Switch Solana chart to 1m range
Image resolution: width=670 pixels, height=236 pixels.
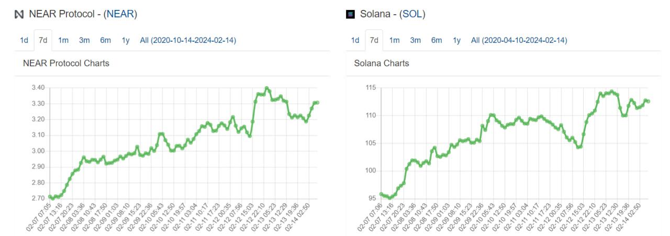tap(394, 40)
